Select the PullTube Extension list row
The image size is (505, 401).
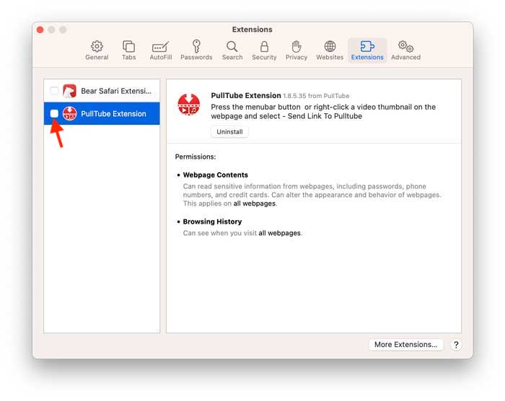113,114
